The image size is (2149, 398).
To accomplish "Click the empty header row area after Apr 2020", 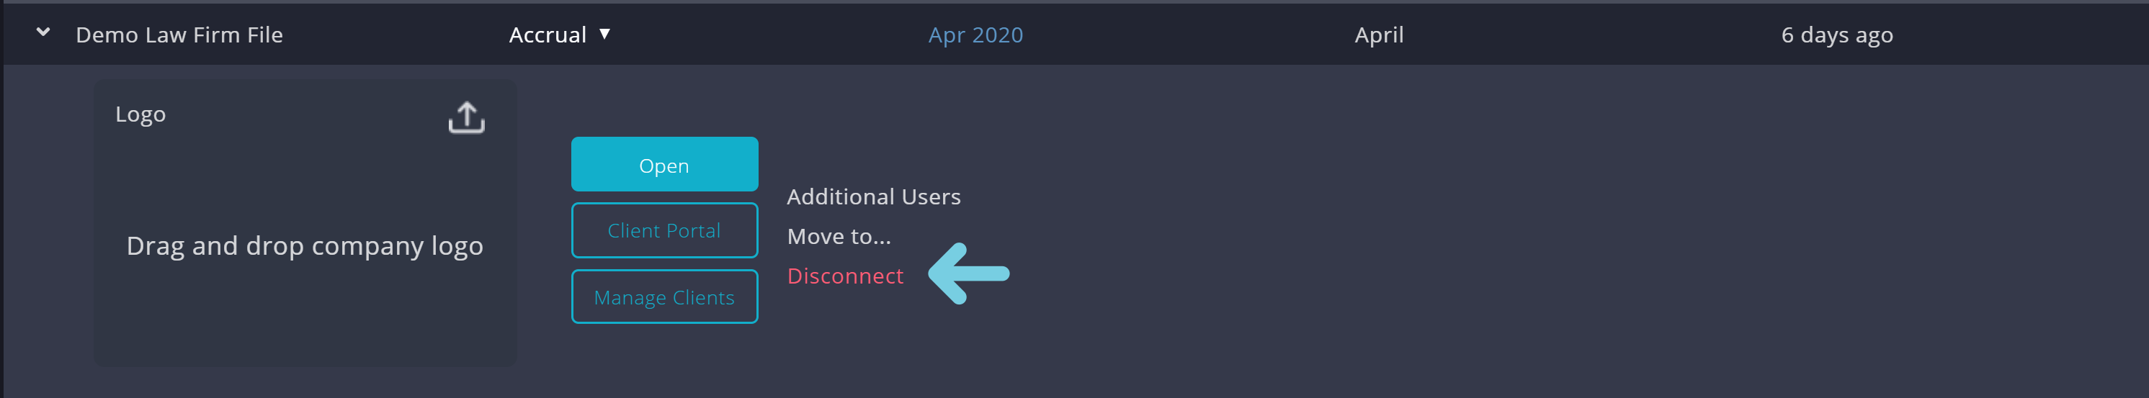I will coord(1184,35).
